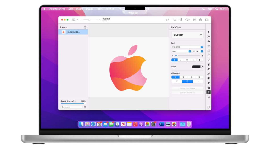
Task: Click the Share icon in title bar
Action: pyautogui.click(x=200, y=20)
